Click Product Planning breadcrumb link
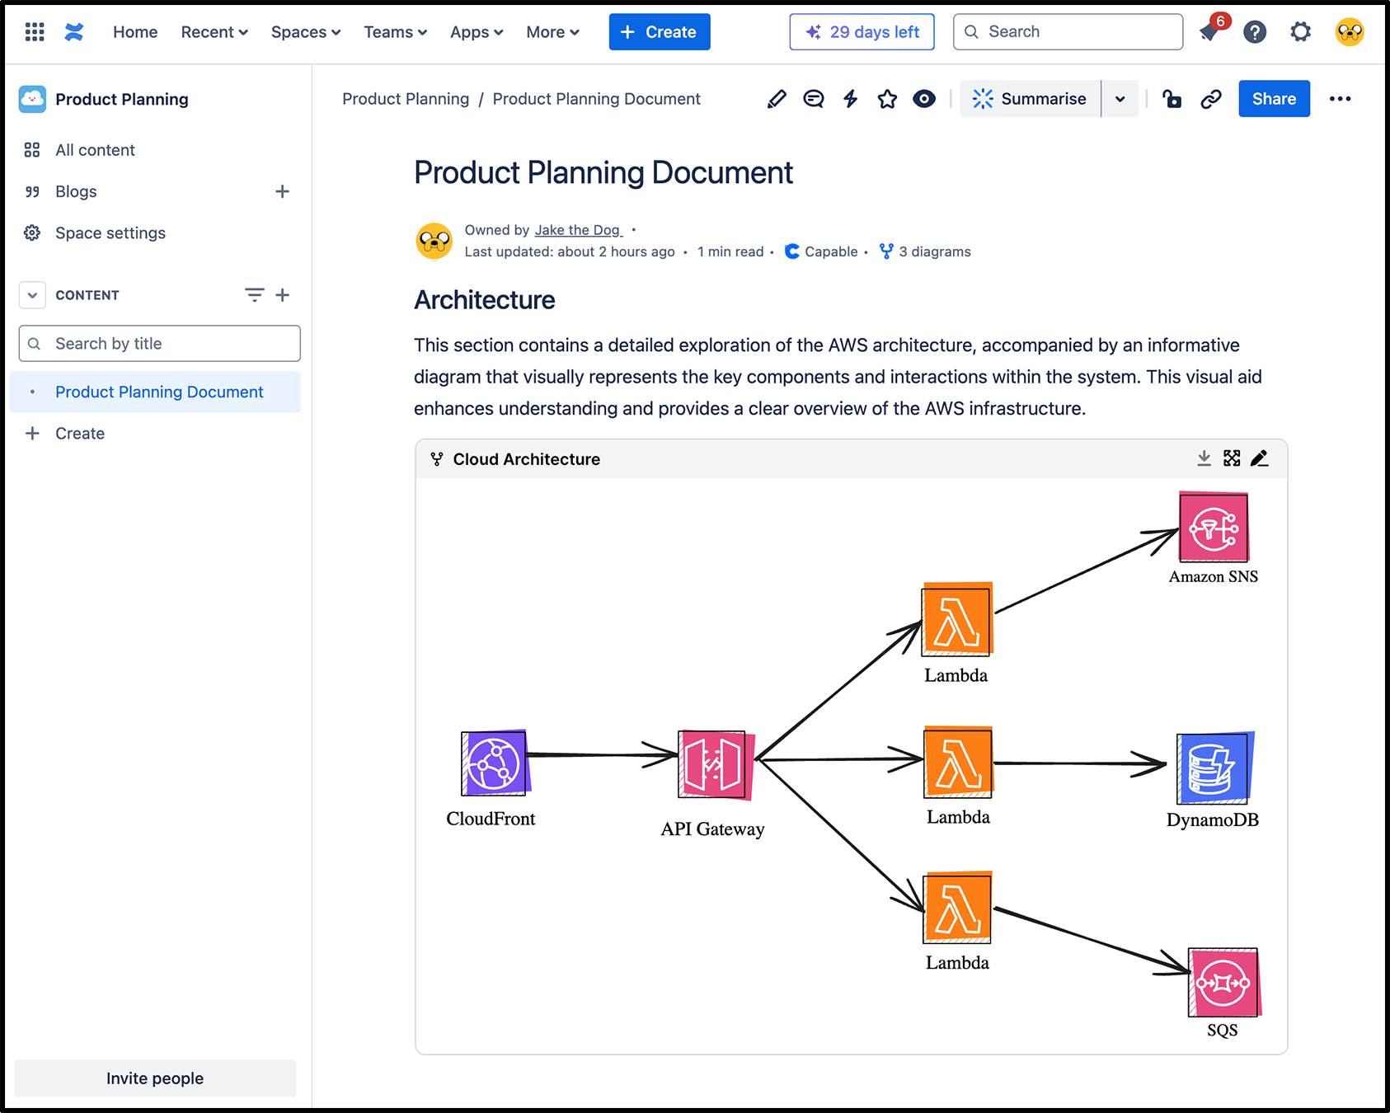This screenshot has width=1390, height=1113. [x=406, y=99]
